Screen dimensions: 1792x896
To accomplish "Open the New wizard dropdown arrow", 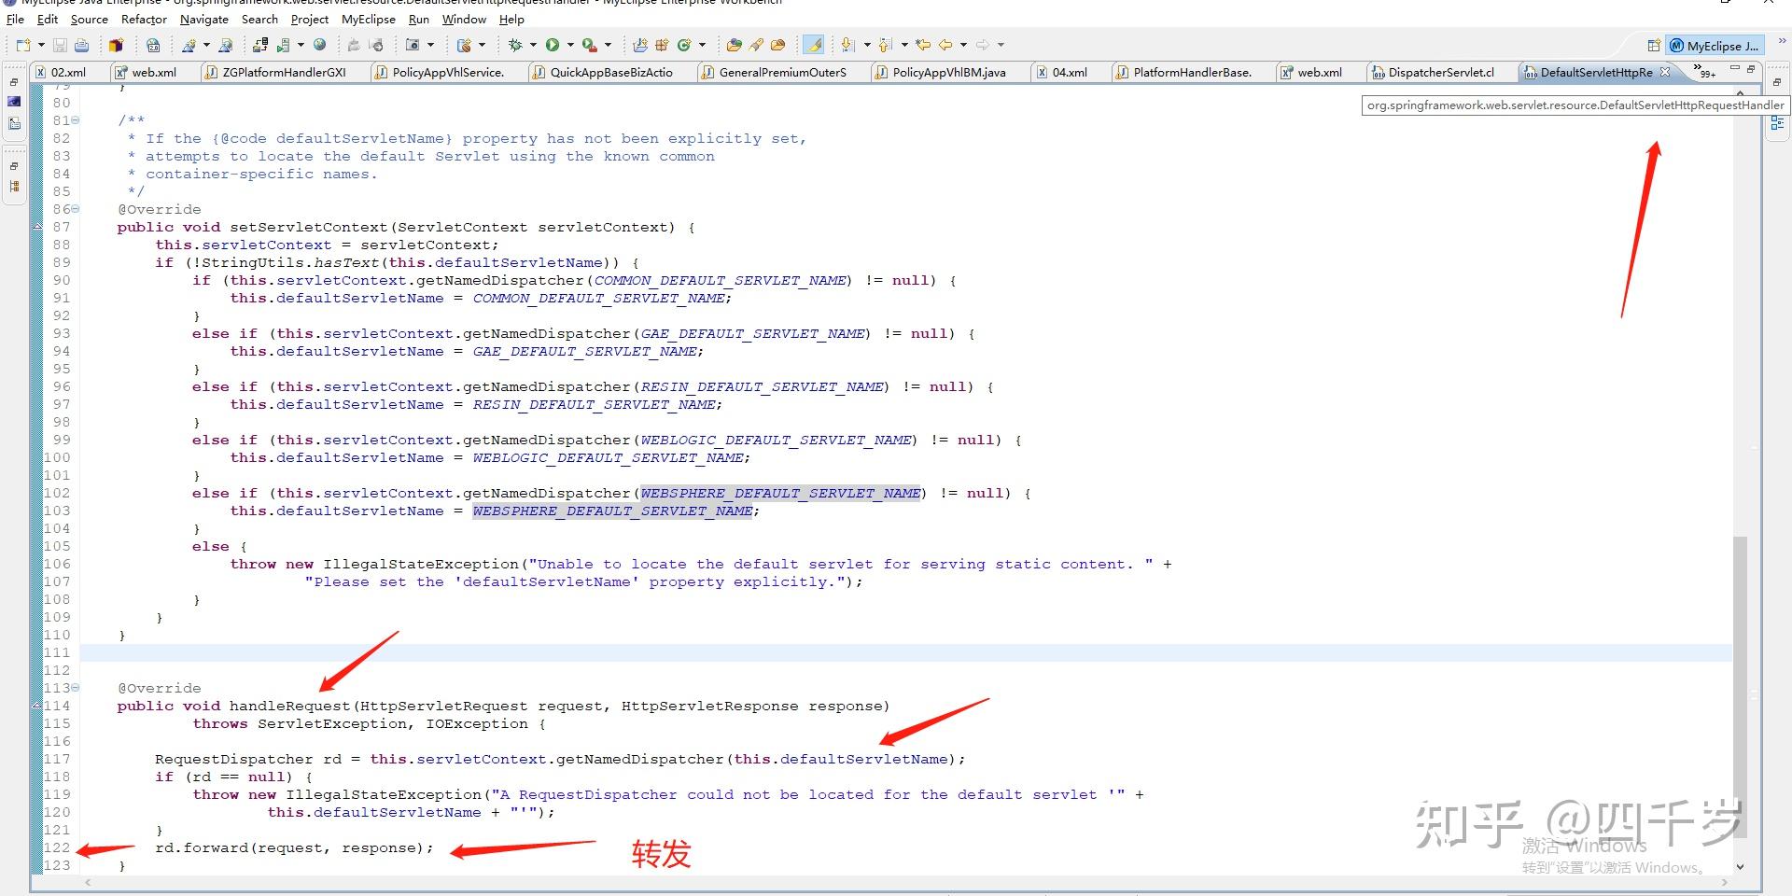I will 41,45.
